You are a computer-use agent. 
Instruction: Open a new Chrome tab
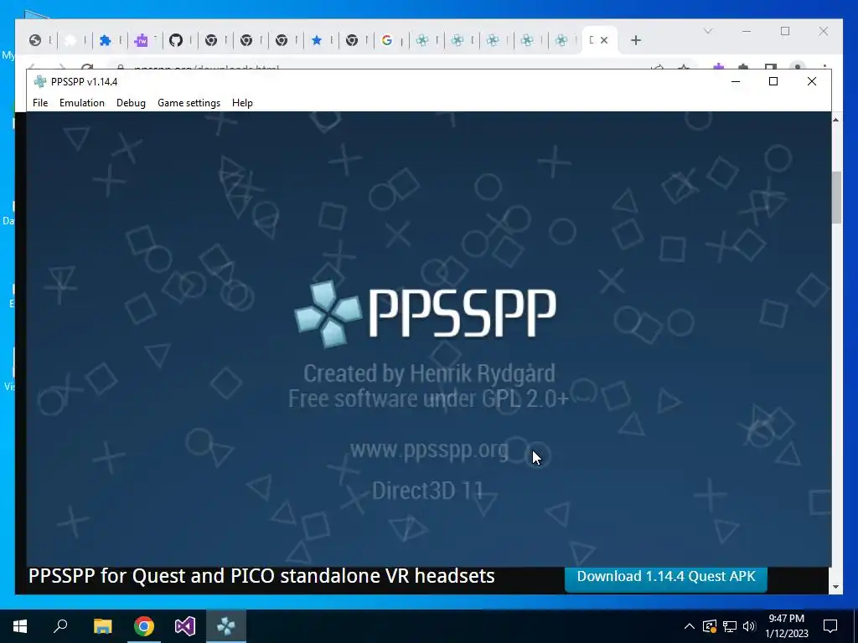tap(635, 40)
